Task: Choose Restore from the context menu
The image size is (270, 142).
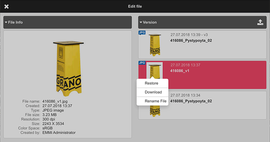Action: 152,83
